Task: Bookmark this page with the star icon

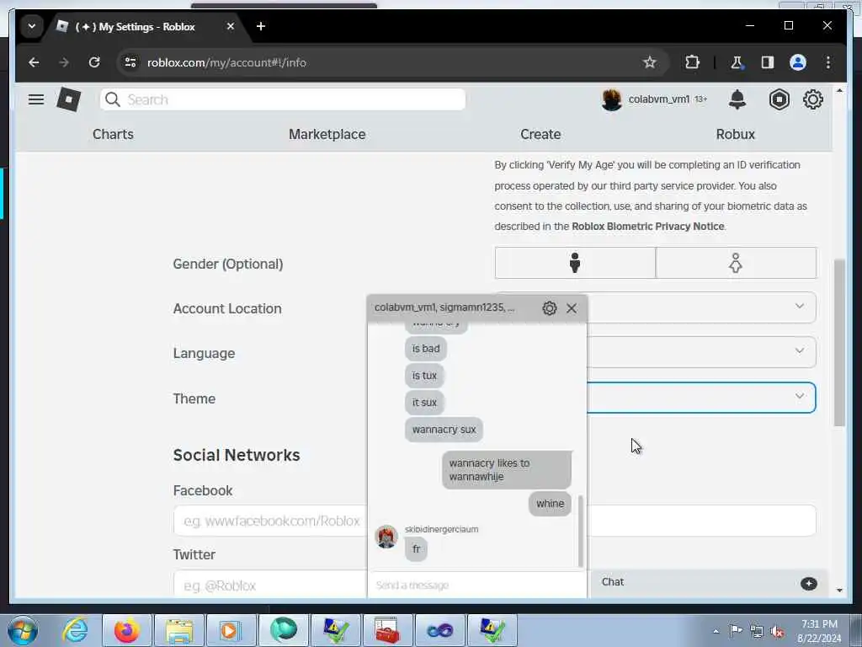Action: [650, 62]
